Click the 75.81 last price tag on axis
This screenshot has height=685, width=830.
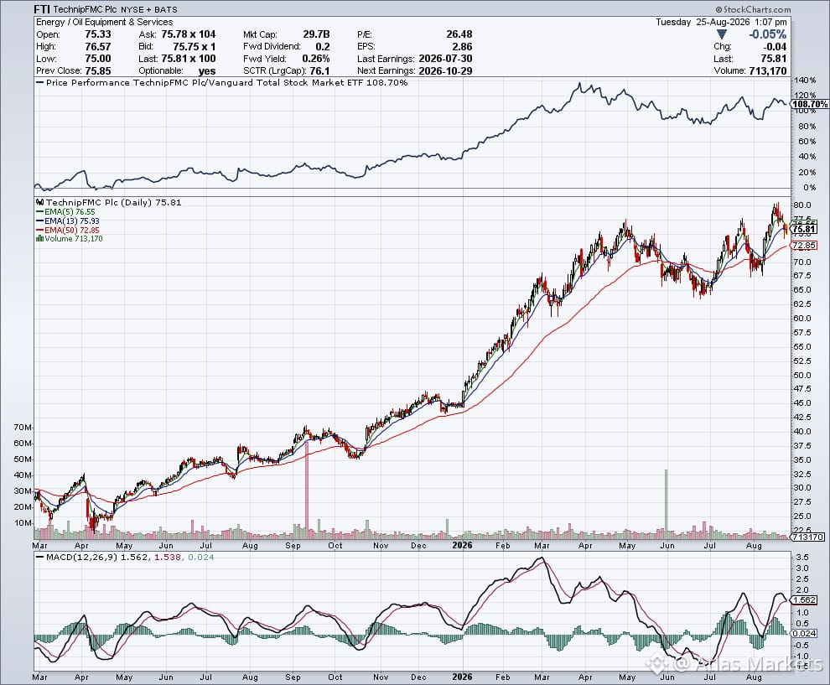[x=804, y=229]
